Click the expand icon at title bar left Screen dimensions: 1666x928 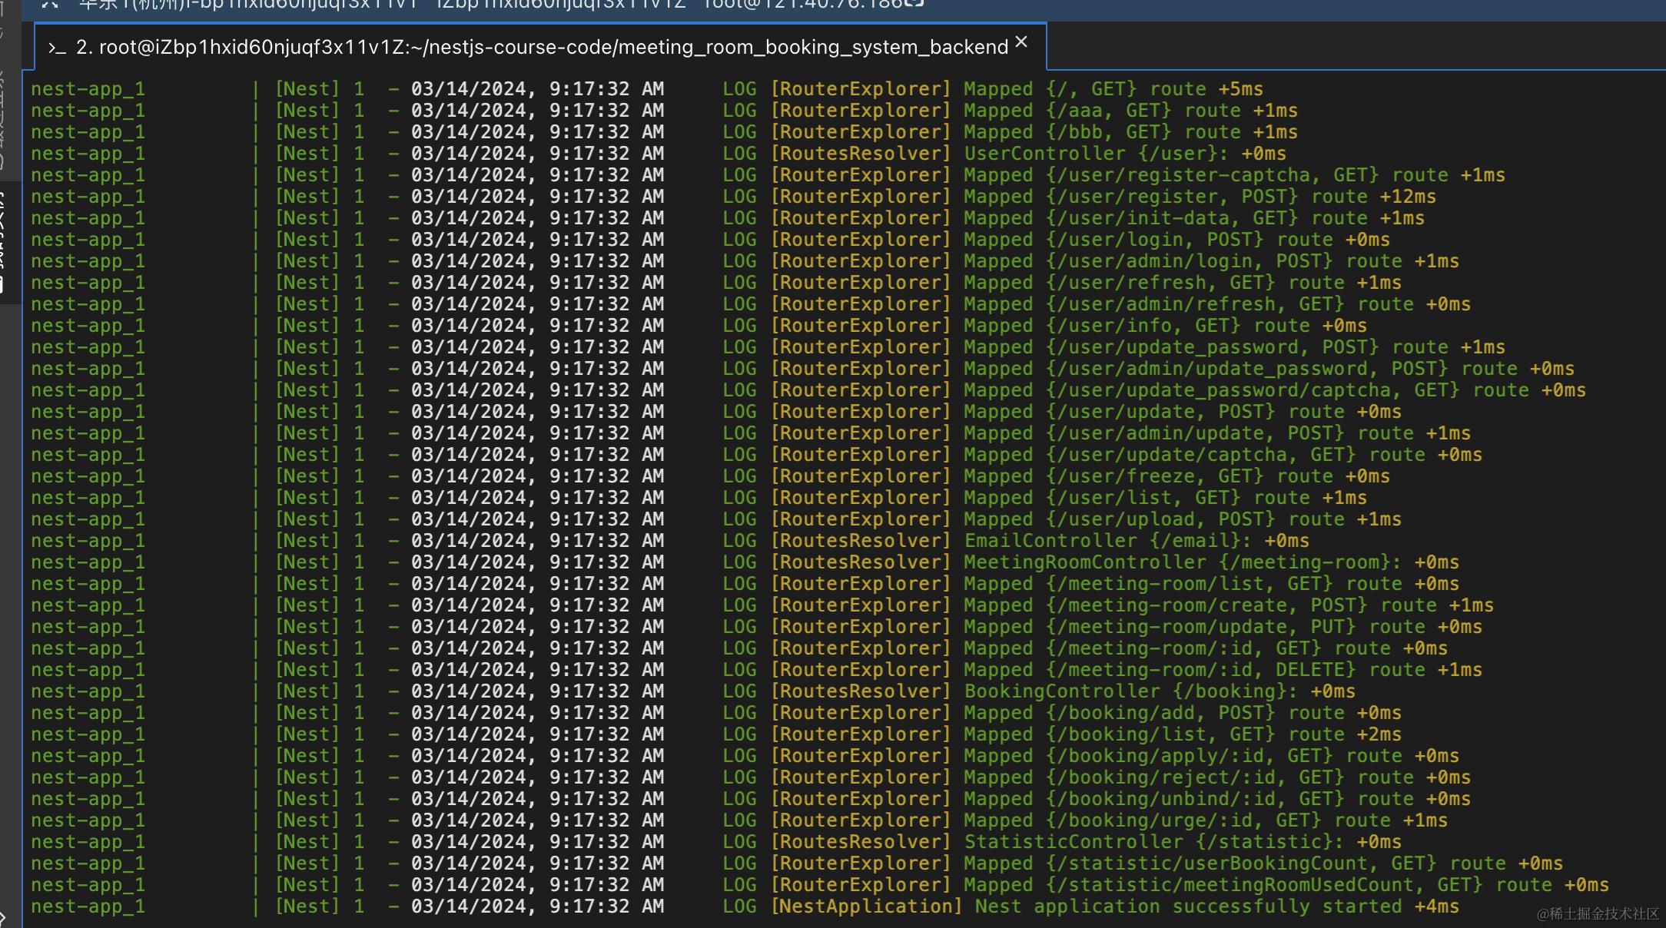(x=50, y=4)
